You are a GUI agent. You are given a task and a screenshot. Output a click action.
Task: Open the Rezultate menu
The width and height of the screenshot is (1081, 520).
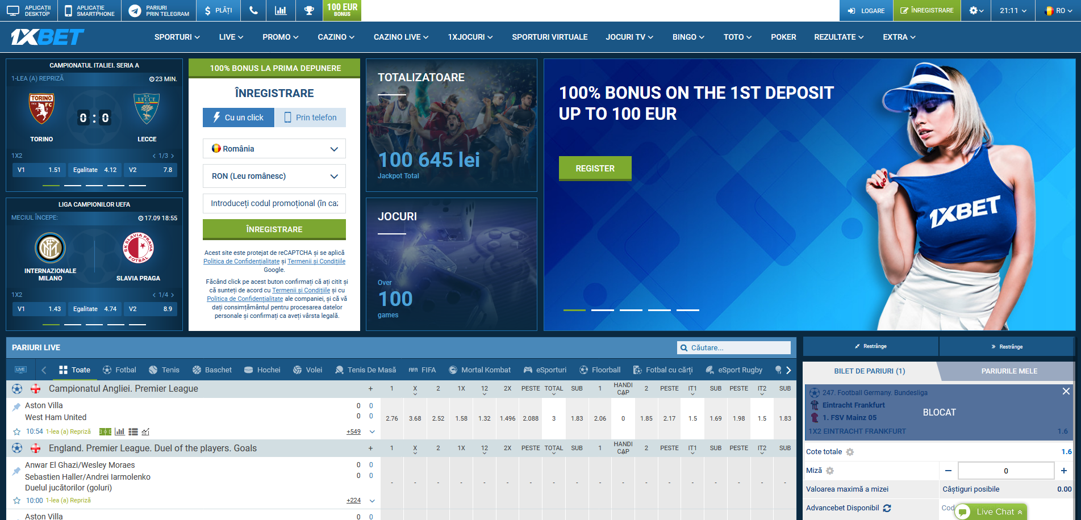point(839,37)
